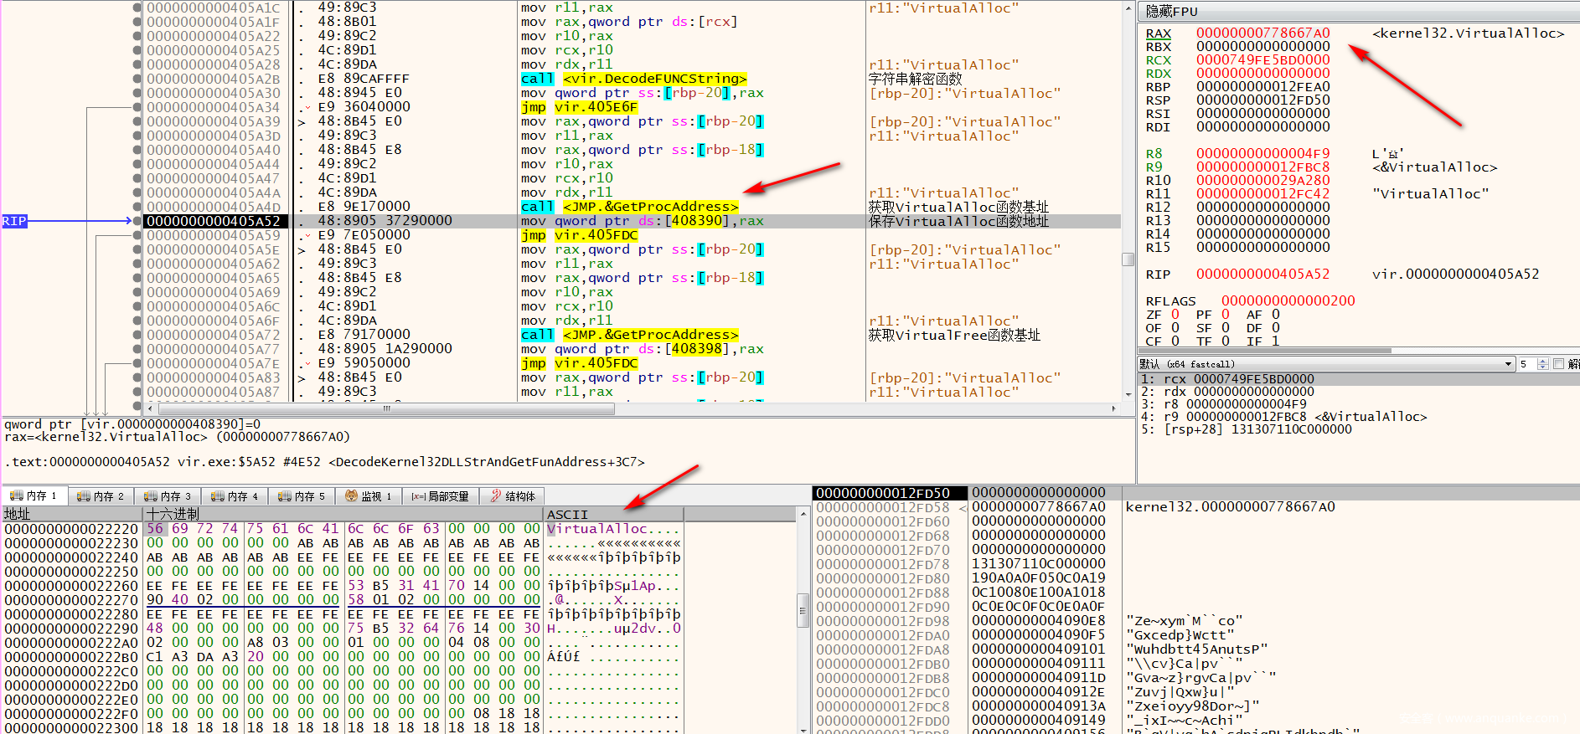
Task: Toggle the ZF flag value
Action: (x=1175, y=315)
